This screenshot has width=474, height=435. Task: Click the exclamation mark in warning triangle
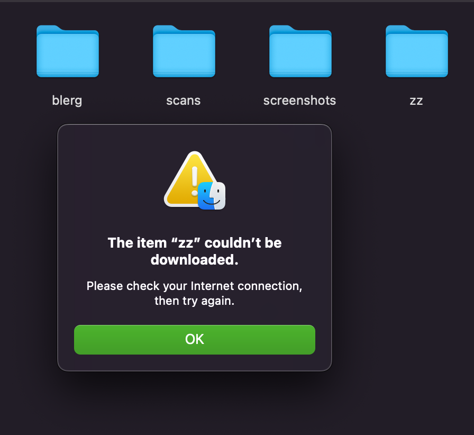[195, 181]
